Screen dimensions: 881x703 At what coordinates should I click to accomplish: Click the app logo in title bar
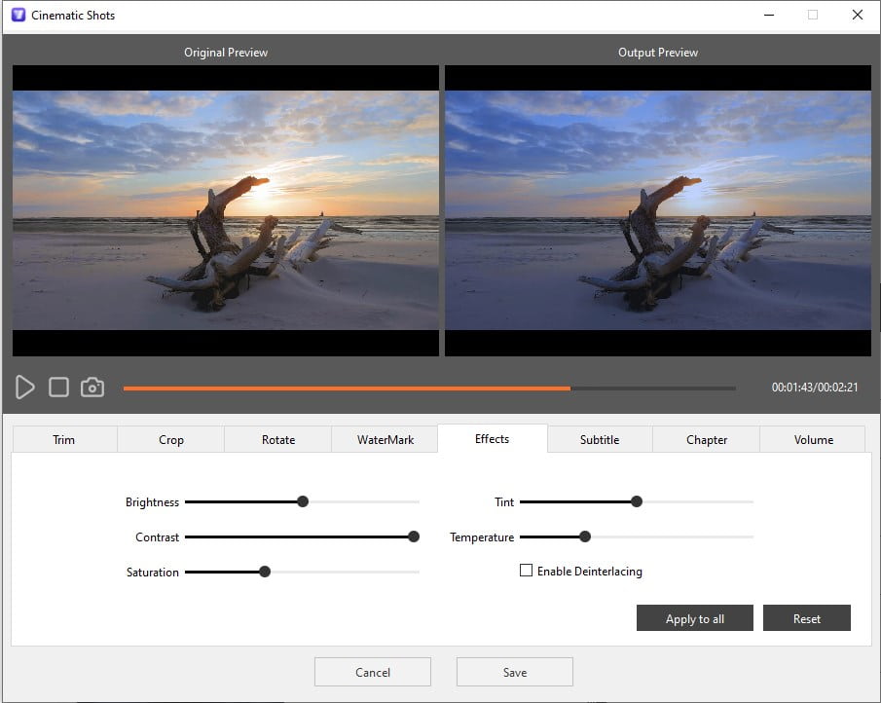click(x=18, y=15)
